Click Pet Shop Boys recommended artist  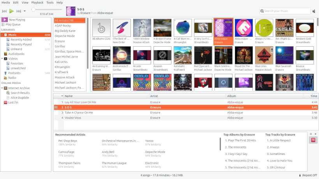68,141
